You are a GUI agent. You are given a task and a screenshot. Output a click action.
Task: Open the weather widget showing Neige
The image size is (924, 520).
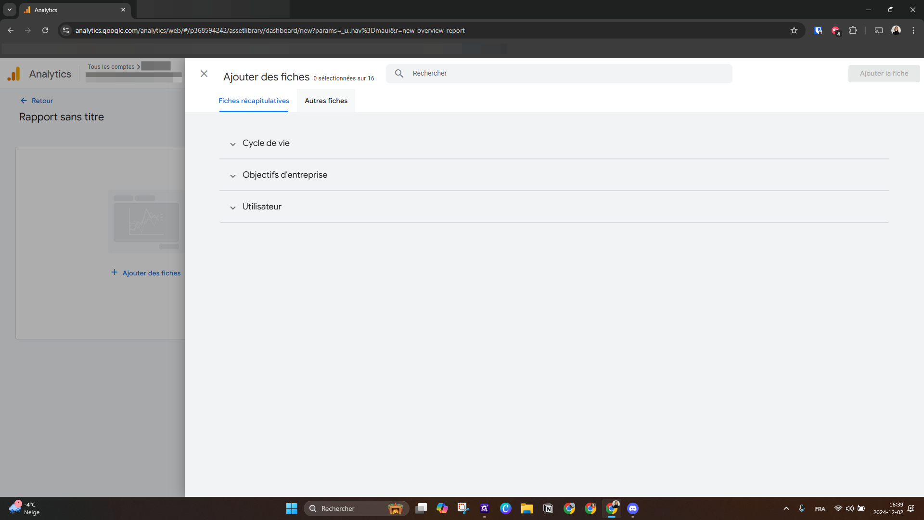pos(25,508)
